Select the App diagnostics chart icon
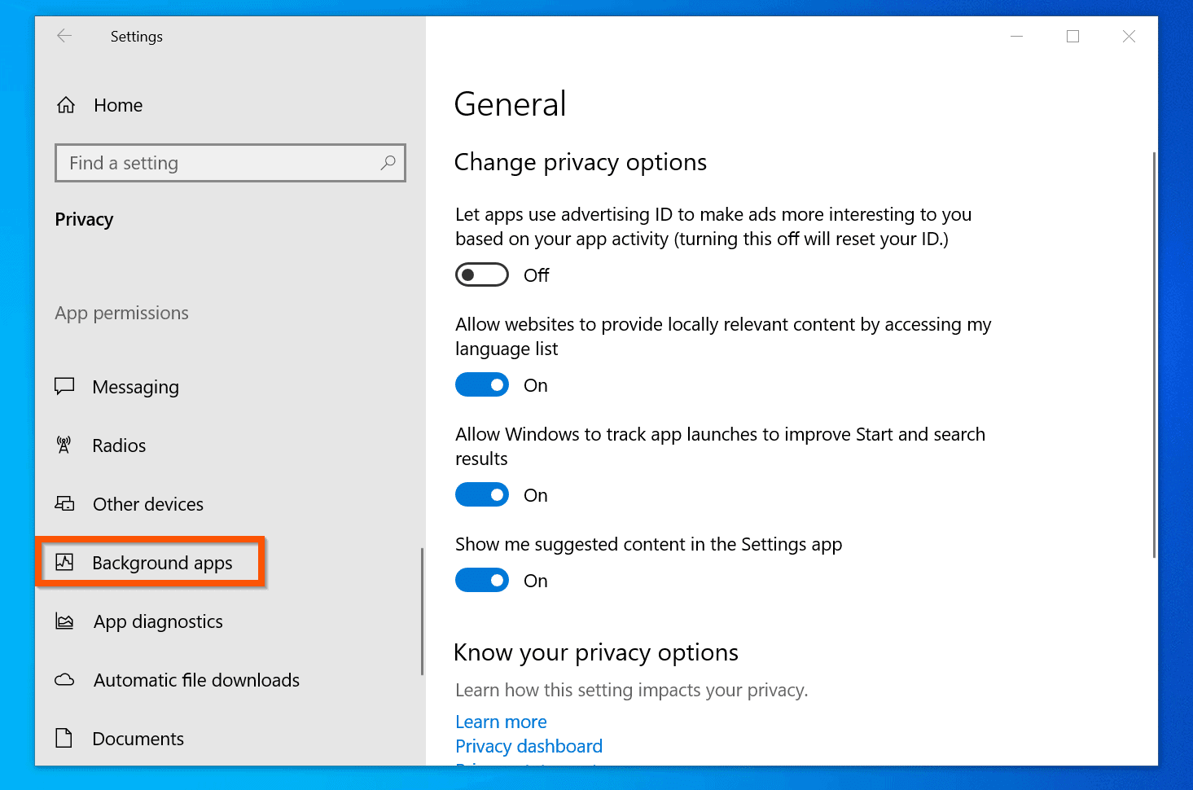This screenshot has height=790, width=1193. coord(64,621)
